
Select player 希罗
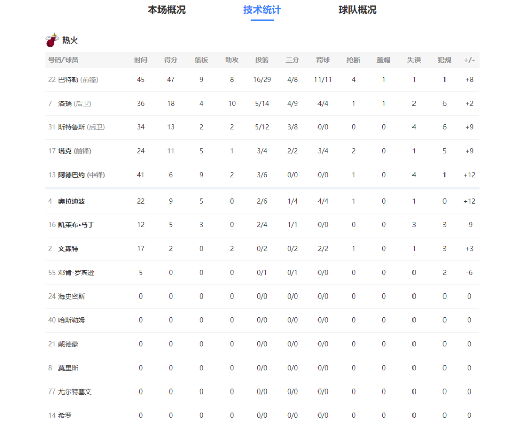click(65, 416)
